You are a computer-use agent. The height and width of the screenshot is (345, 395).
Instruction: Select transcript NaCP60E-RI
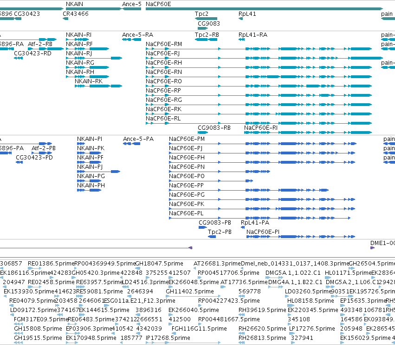click(261, 128)
